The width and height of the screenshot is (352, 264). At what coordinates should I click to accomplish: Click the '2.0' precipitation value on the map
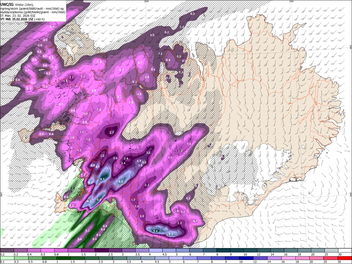point(142,216)
